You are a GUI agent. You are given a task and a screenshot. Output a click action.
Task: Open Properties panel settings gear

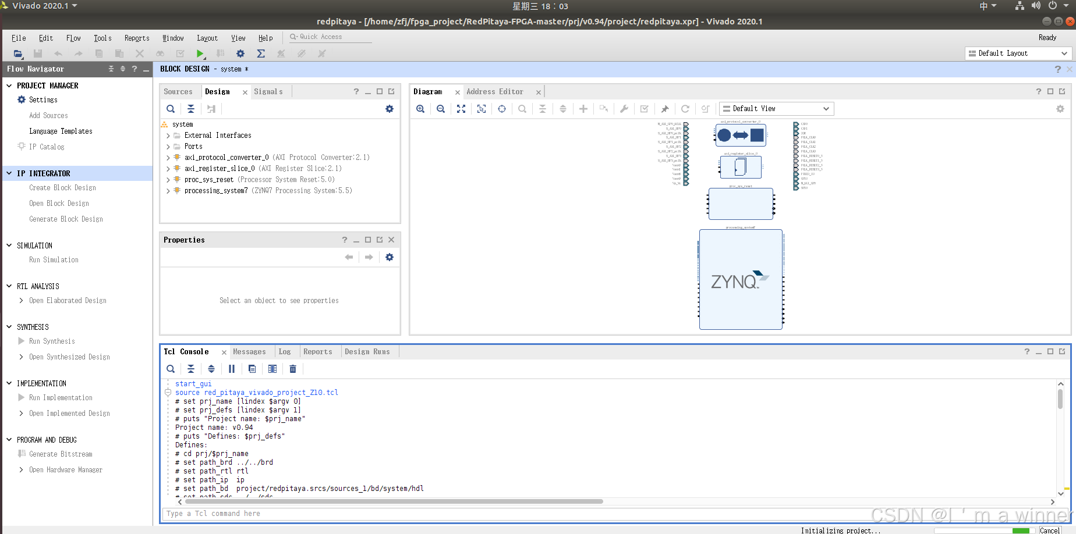390,257
